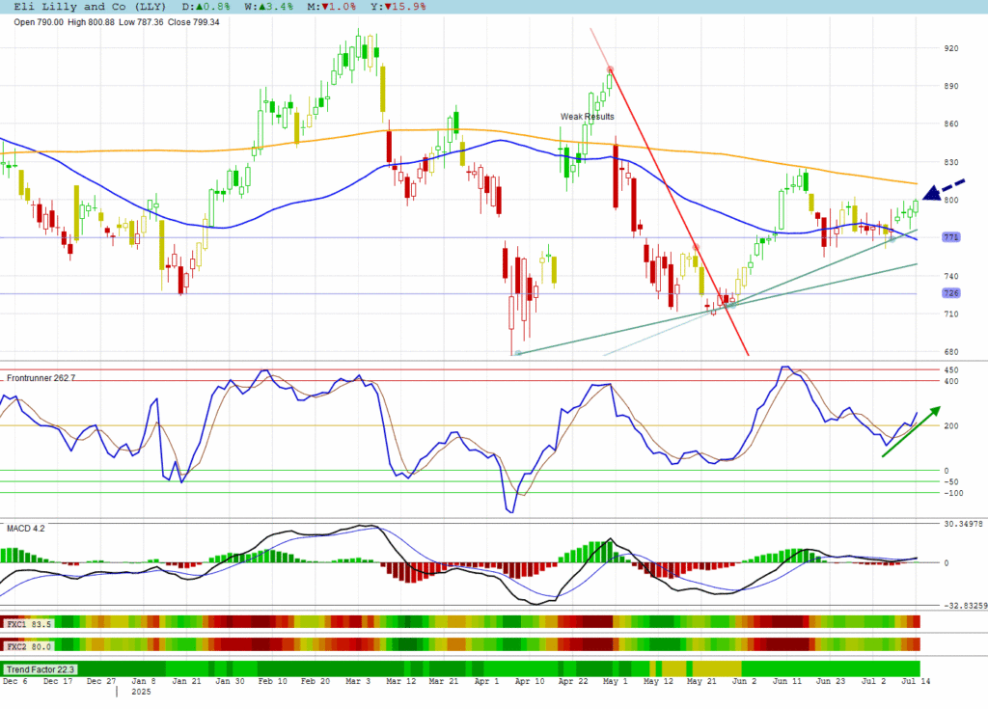Select the Apr 1 date label

(x=486, y=681)
